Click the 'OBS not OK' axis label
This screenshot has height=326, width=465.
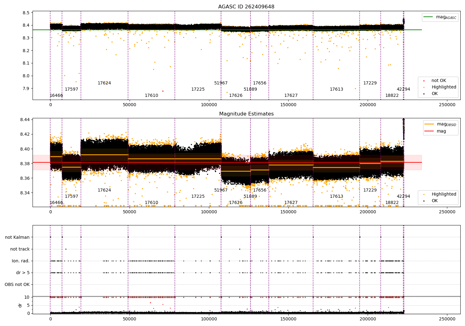coord(17,285)
